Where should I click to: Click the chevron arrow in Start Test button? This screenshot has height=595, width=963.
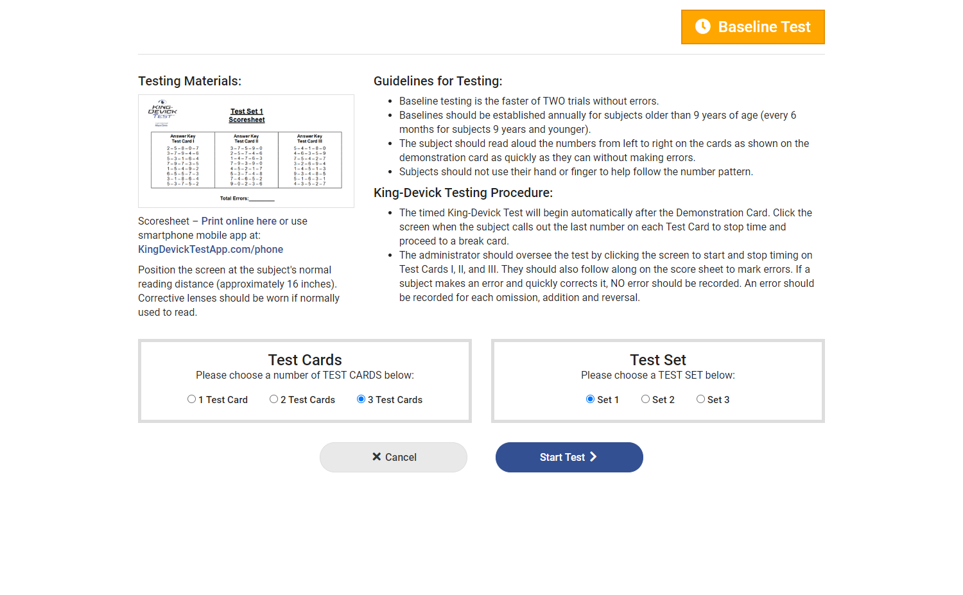click(x=594, y=457)
